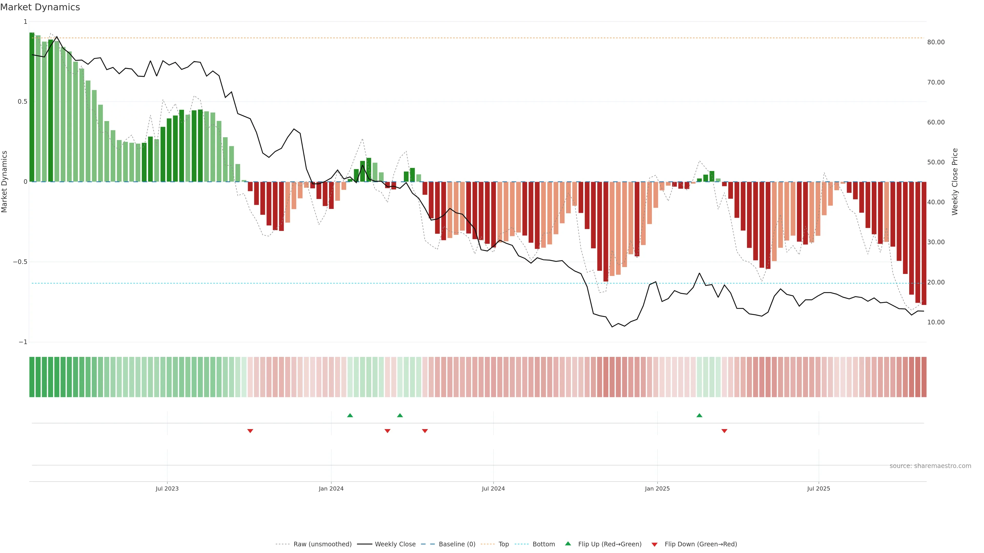Click the Jul 2025 axis label
This screenshot has width=984, height=553.
[818, 488]
